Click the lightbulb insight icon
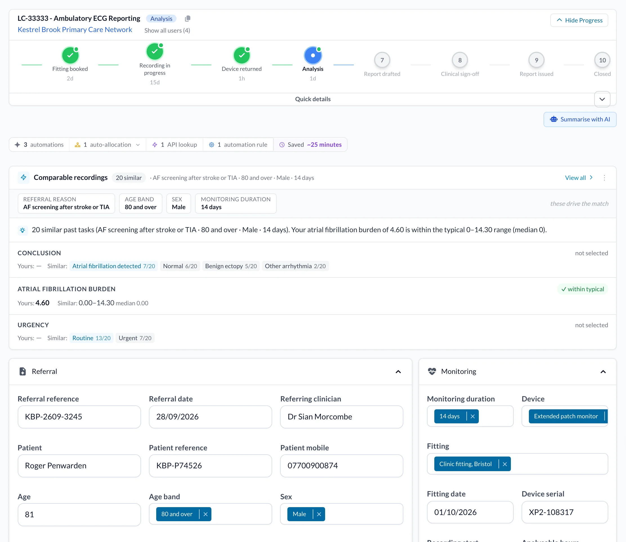 pyautogui.click(x=23, y=230)
